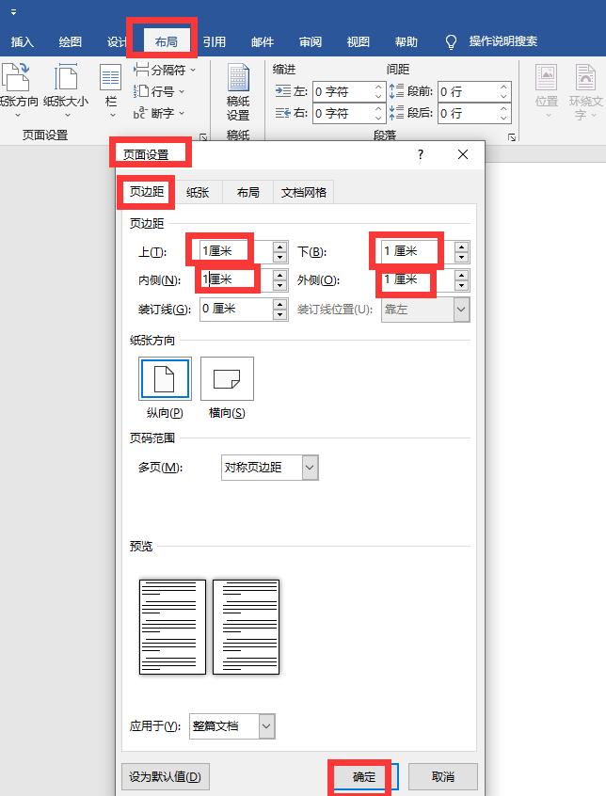The width and height of the screenshot is (606, 796).
Task: Open the 纸张大小 paper size menu
Action: [66, 90]
